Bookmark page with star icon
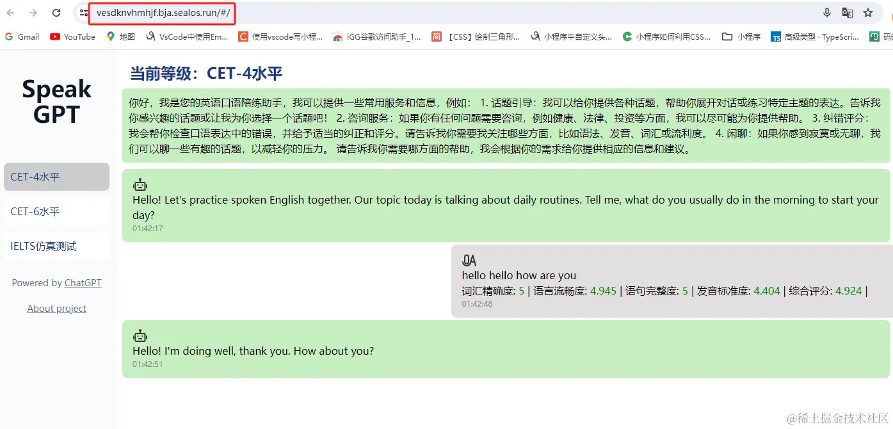The height and width of the screenshot is (429, 893). (x=868, y=13)
